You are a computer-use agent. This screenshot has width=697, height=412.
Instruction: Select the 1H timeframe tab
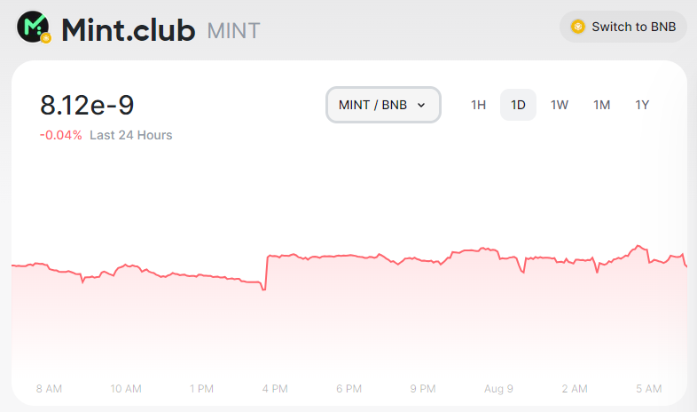pyautogui.click(x=478, y=105)
